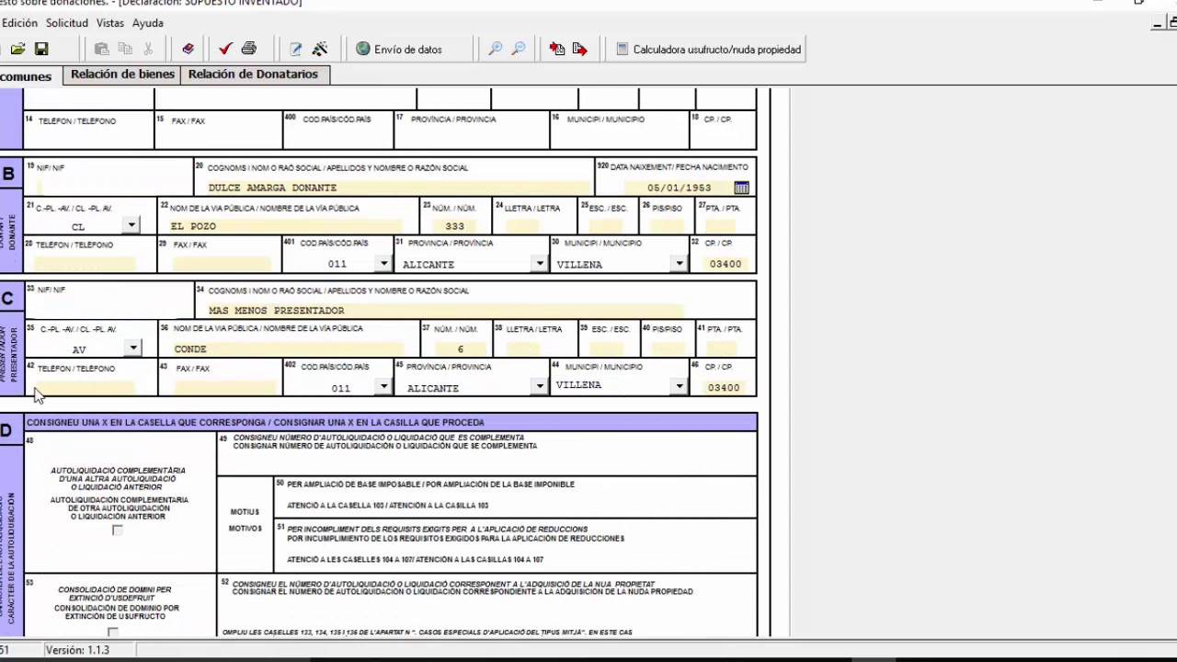Click the import document red arrow icon
Screen dimensions: 1177x662
click(556, 50)
